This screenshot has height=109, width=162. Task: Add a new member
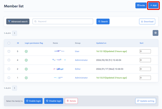pos(153,5)
